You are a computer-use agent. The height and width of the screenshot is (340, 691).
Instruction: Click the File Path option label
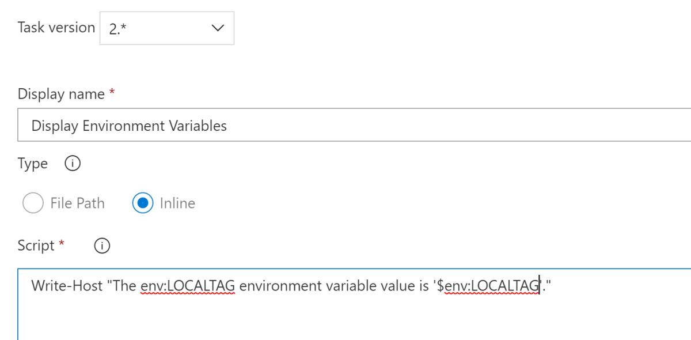point(77,203)
